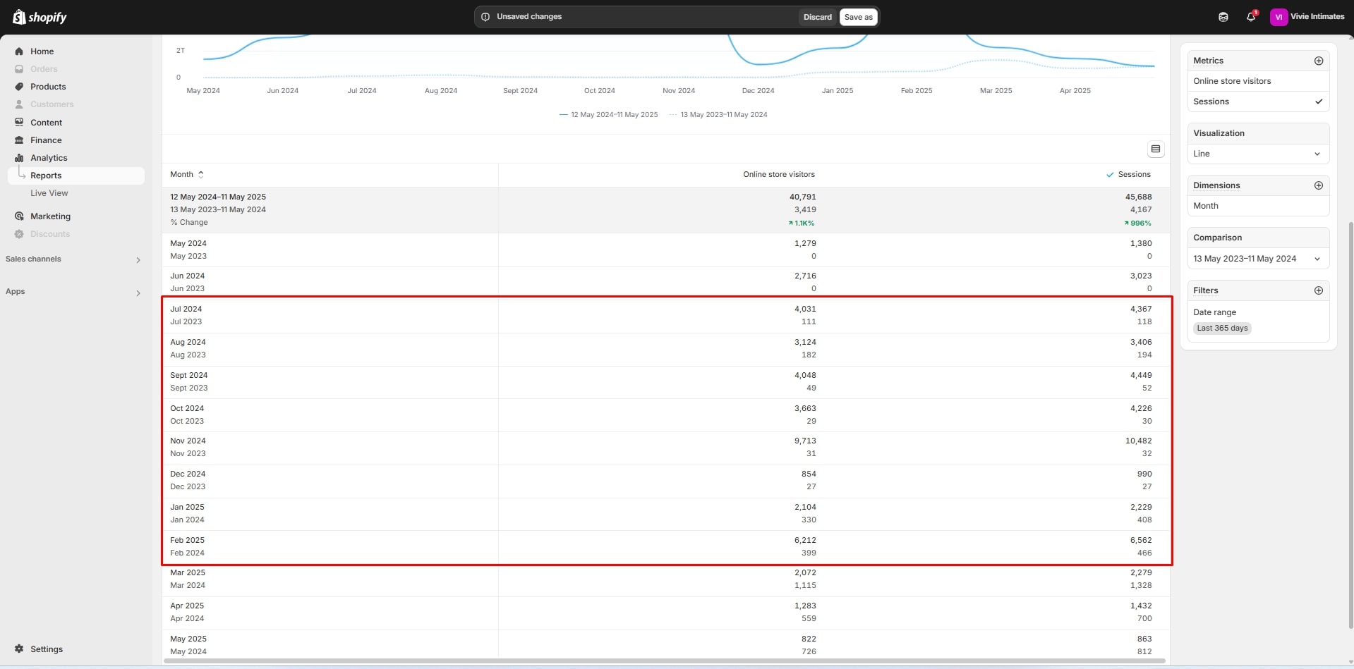Toggle the Sessions column header checkmark
Screen dimensions: 1354x669
[x=1110, y=175]
